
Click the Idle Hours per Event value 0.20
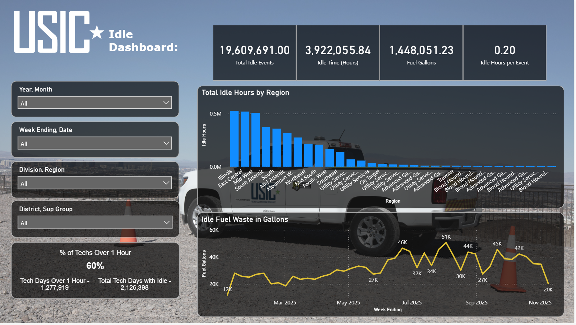[505, 50]
